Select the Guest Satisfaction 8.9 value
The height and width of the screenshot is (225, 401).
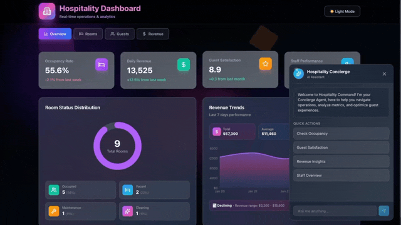[215, 69]
